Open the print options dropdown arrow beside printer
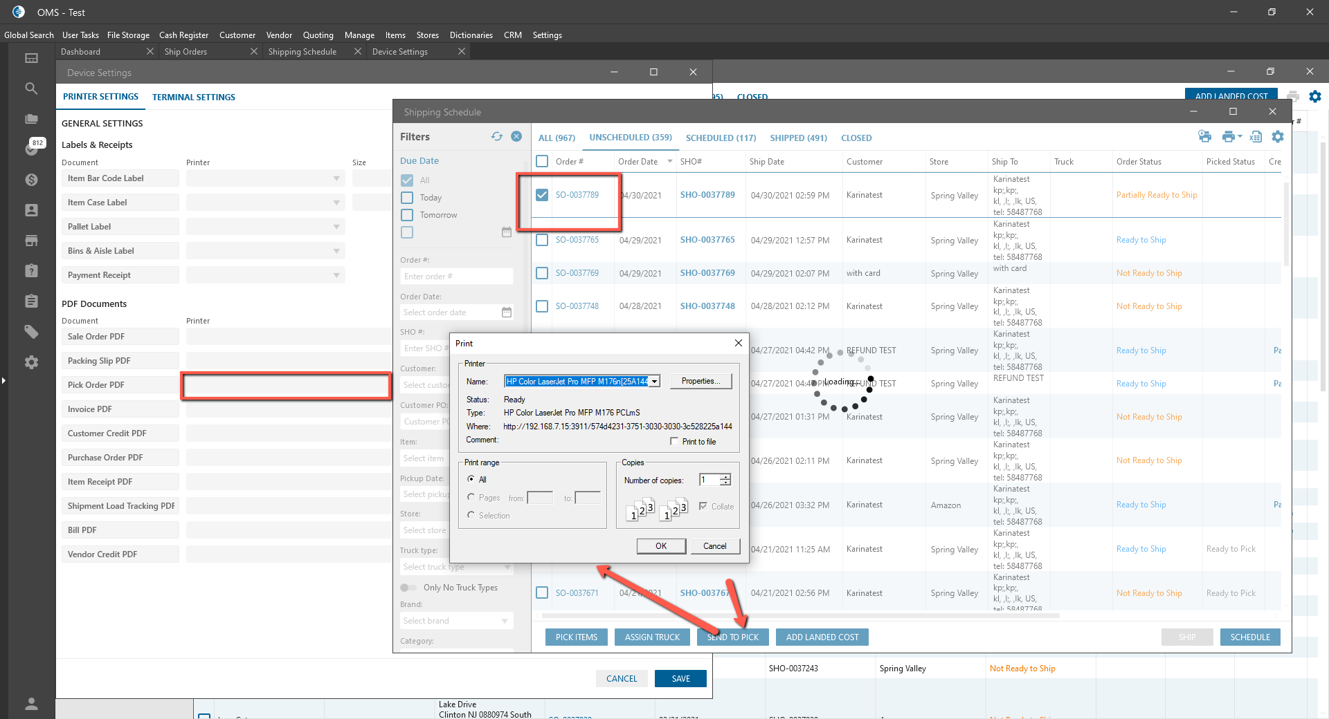 [1240, 137]
